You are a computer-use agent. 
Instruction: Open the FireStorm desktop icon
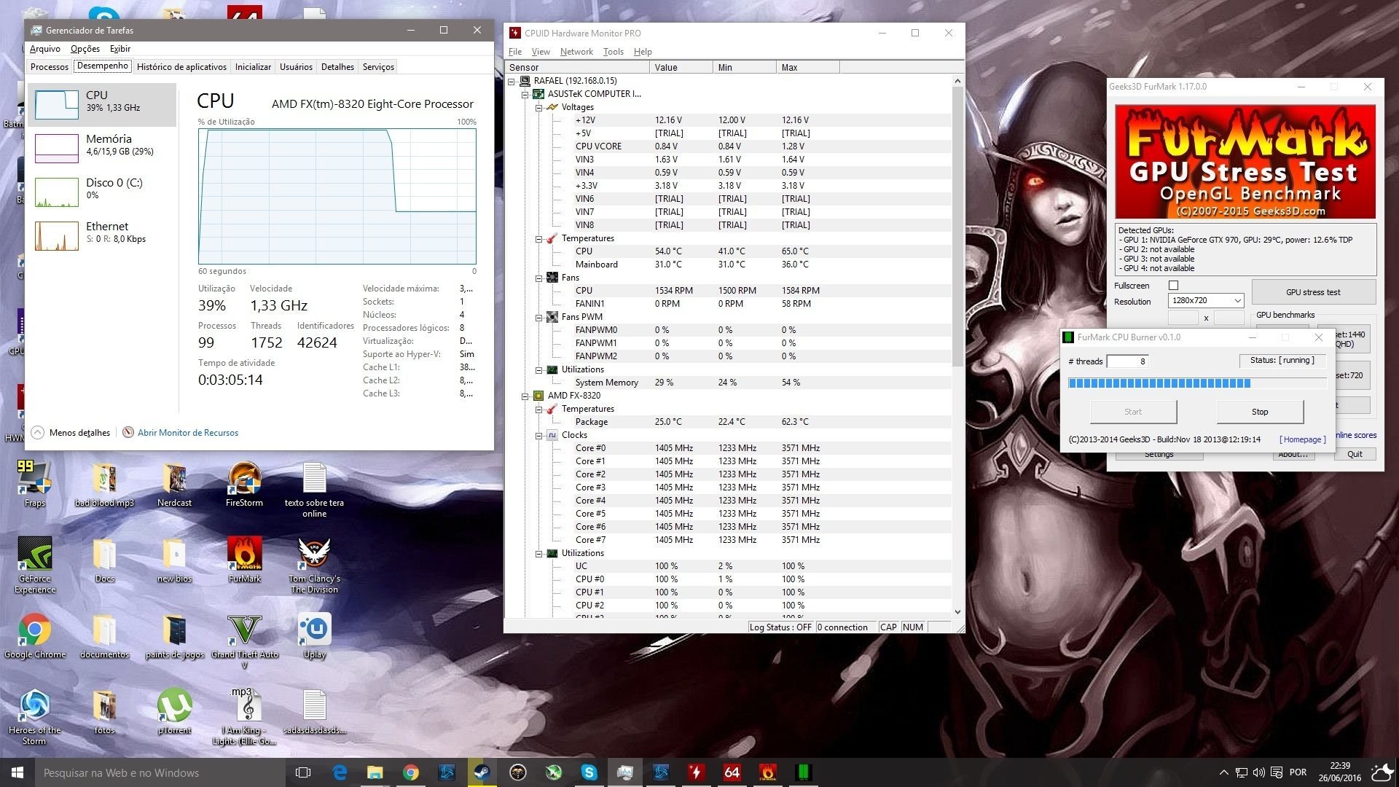tap(244, 484)
